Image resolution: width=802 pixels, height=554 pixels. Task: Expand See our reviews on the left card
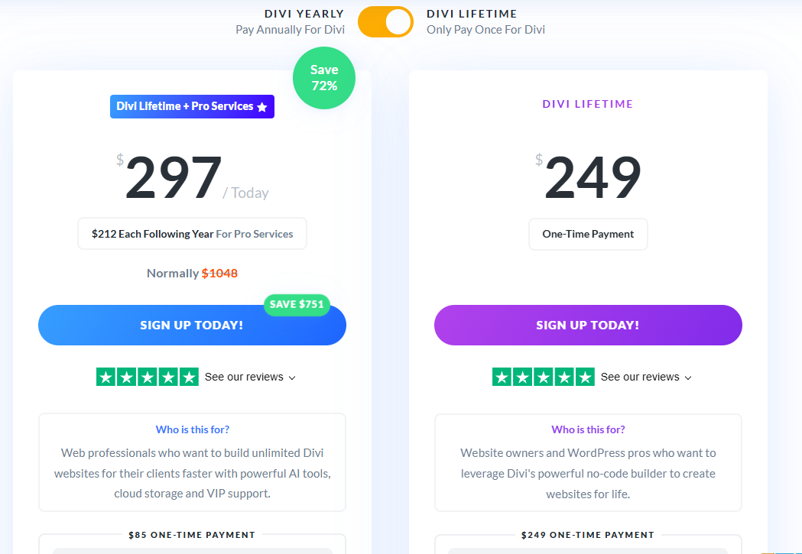click(x=243, y=376)
